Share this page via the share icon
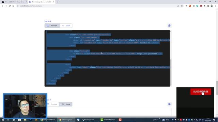This screenshot has height=122, width=218. [178, 6]
